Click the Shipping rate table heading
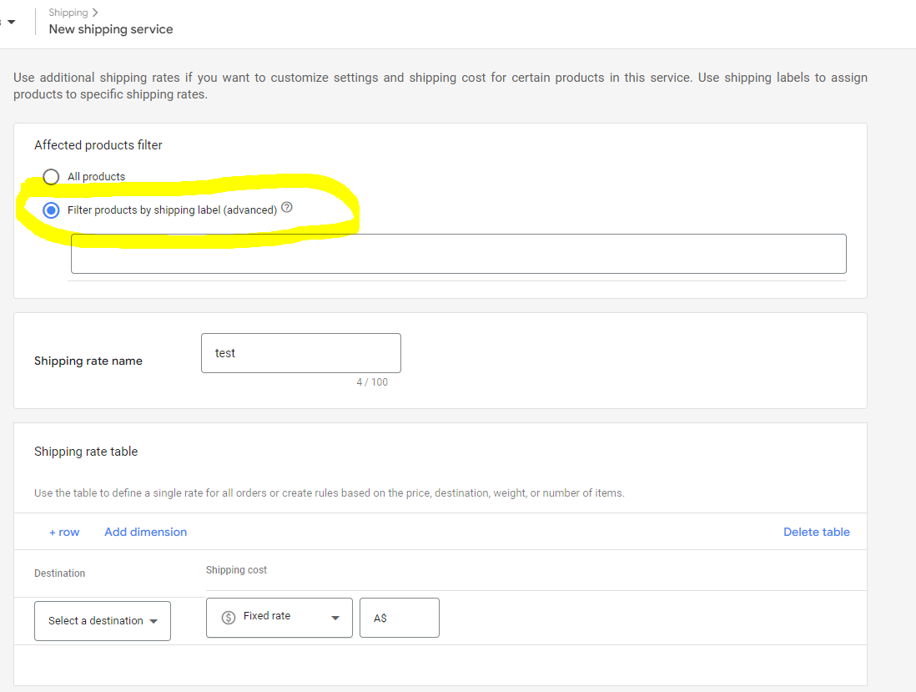Viewport: 916px width, 692px height. pos(86,452)
